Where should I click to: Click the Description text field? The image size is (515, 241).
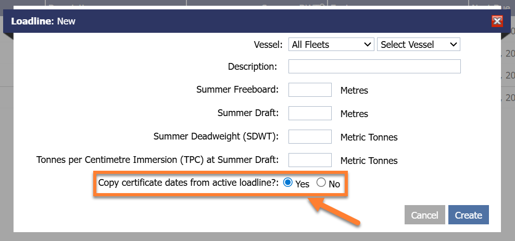click(374, 67)
